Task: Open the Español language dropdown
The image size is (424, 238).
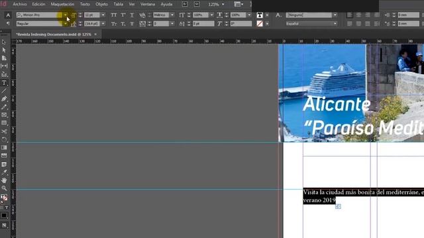Action: tap(335, 24)
